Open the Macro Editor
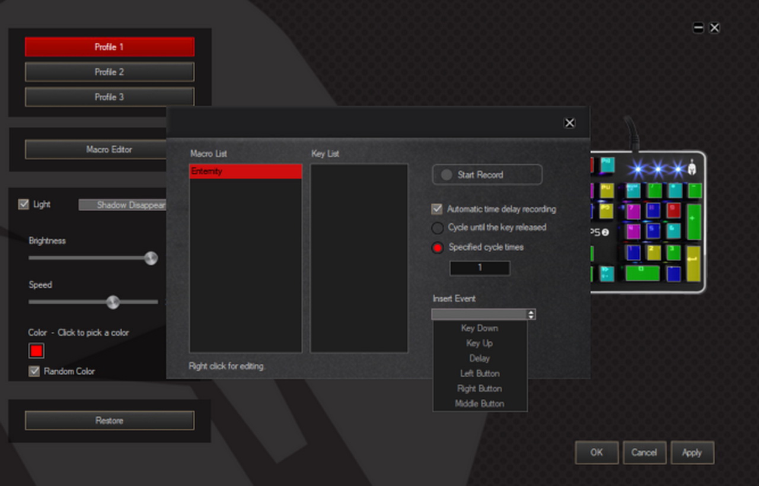The width and height of the screenshot is (759, 486). click(96, 150)
